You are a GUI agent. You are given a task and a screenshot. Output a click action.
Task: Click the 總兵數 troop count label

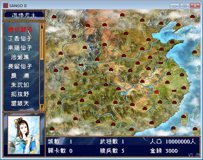click(109, 151)
